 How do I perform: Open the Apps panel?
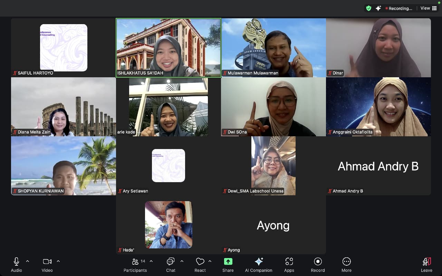289,265
